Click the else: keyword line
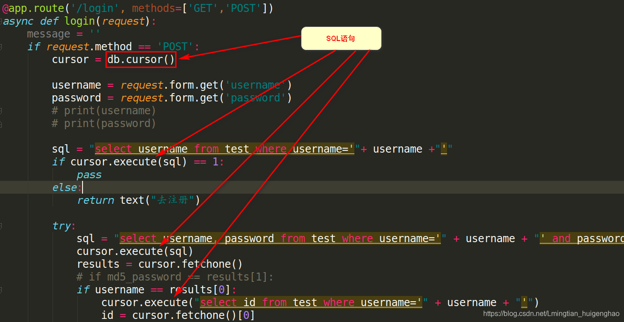The image size is (624, 322). tap(68, 187)
